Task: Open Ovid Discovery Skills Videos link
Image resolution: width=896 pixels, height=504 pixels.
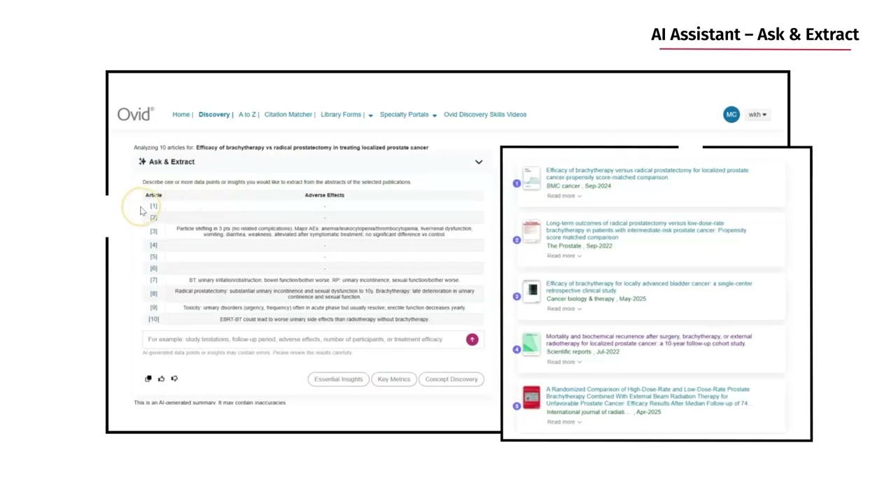Action: [x=485, y=115]
